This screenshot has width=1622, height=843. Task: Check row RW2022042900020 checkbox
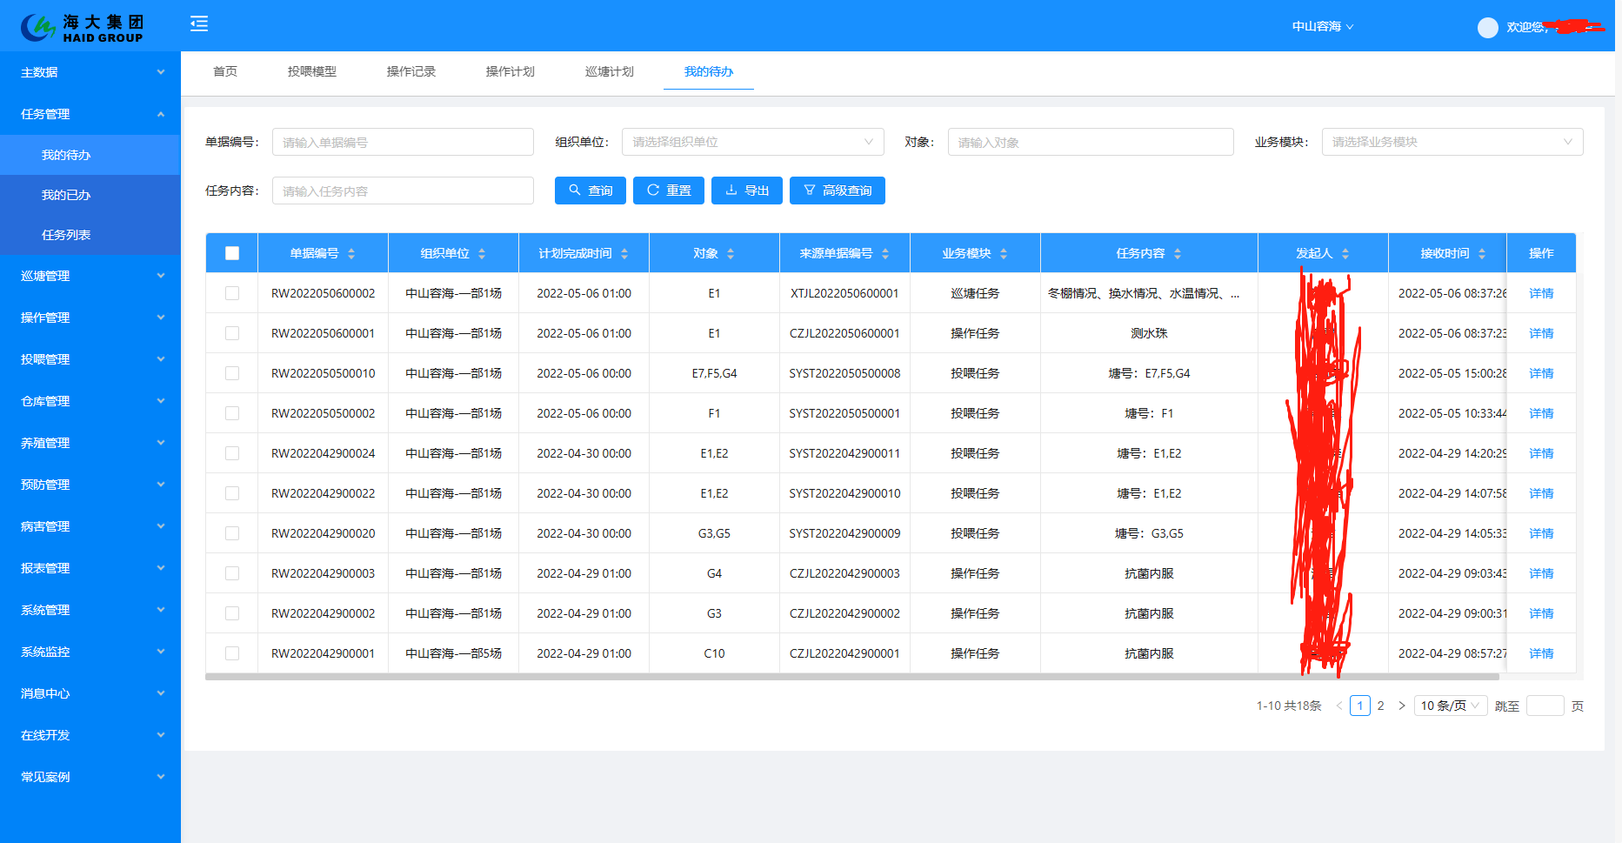pyautogui.click(x=232, y=533)
